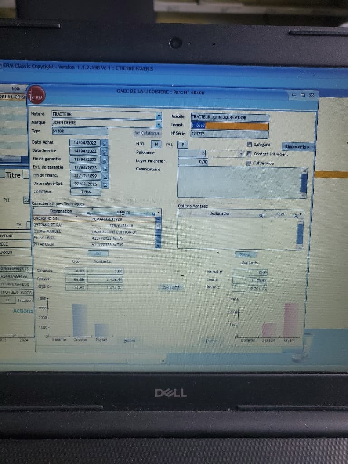Click the Détail OR button
This screenshot has width=348, height=464.
(171, 287)
